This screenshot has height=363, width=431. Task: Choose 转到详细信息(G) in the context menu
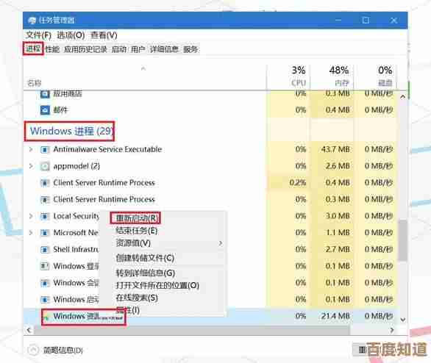pyautogui.click(x=146, y=273)
